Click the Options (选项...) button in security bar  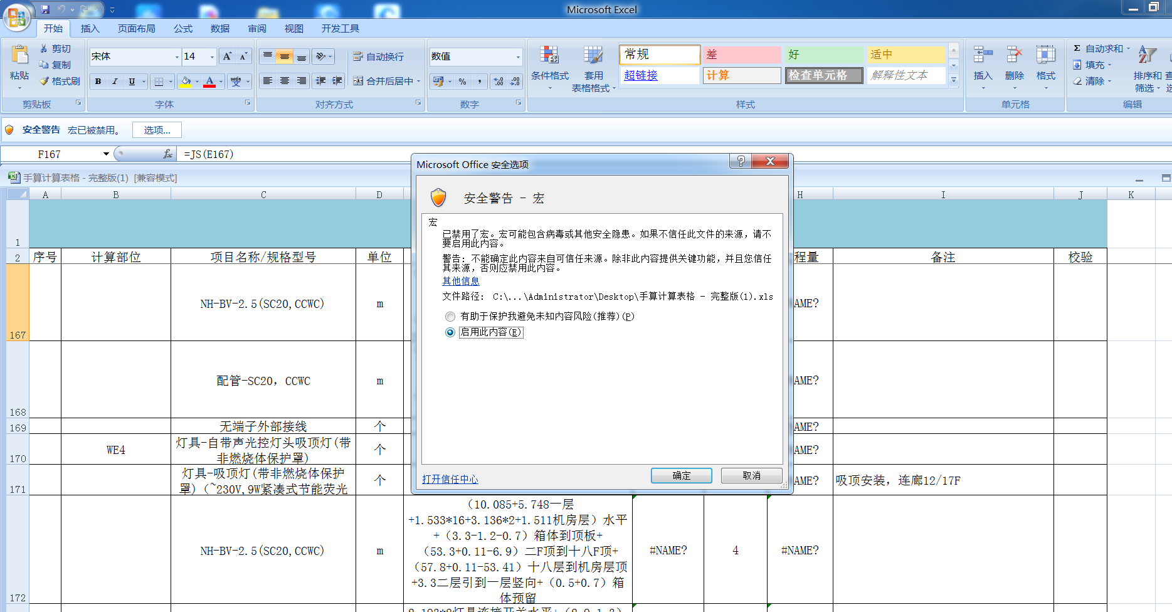(157, 130)
